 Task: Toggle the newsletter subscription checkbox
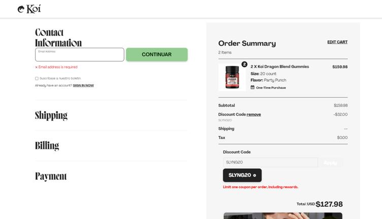(x=37, y=79)
